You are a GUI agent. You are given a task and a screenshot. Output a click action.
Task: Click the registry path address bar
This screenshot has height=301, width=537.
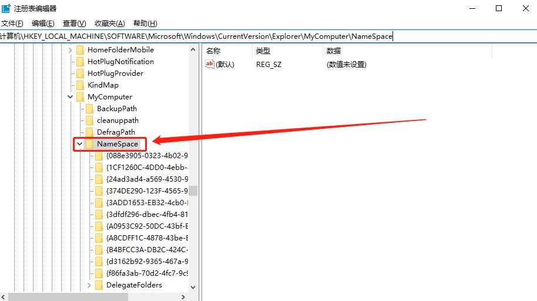click(268, 36)
